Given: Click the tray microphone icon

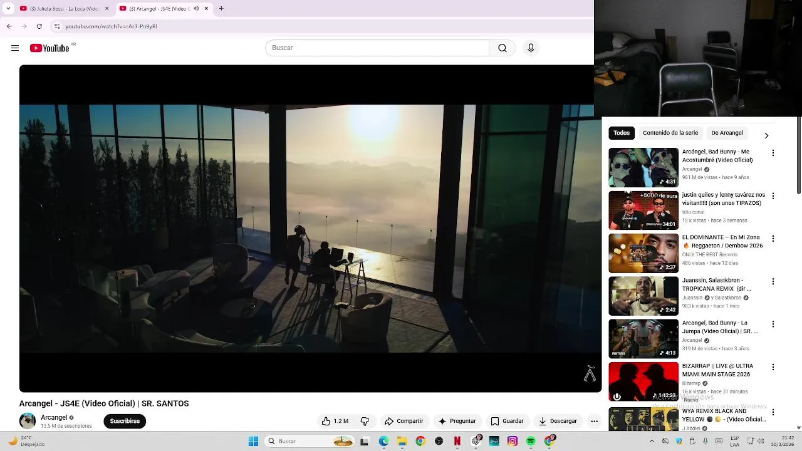Looking at the screenshot, I should pyautogui.click(x=706, y=441).
